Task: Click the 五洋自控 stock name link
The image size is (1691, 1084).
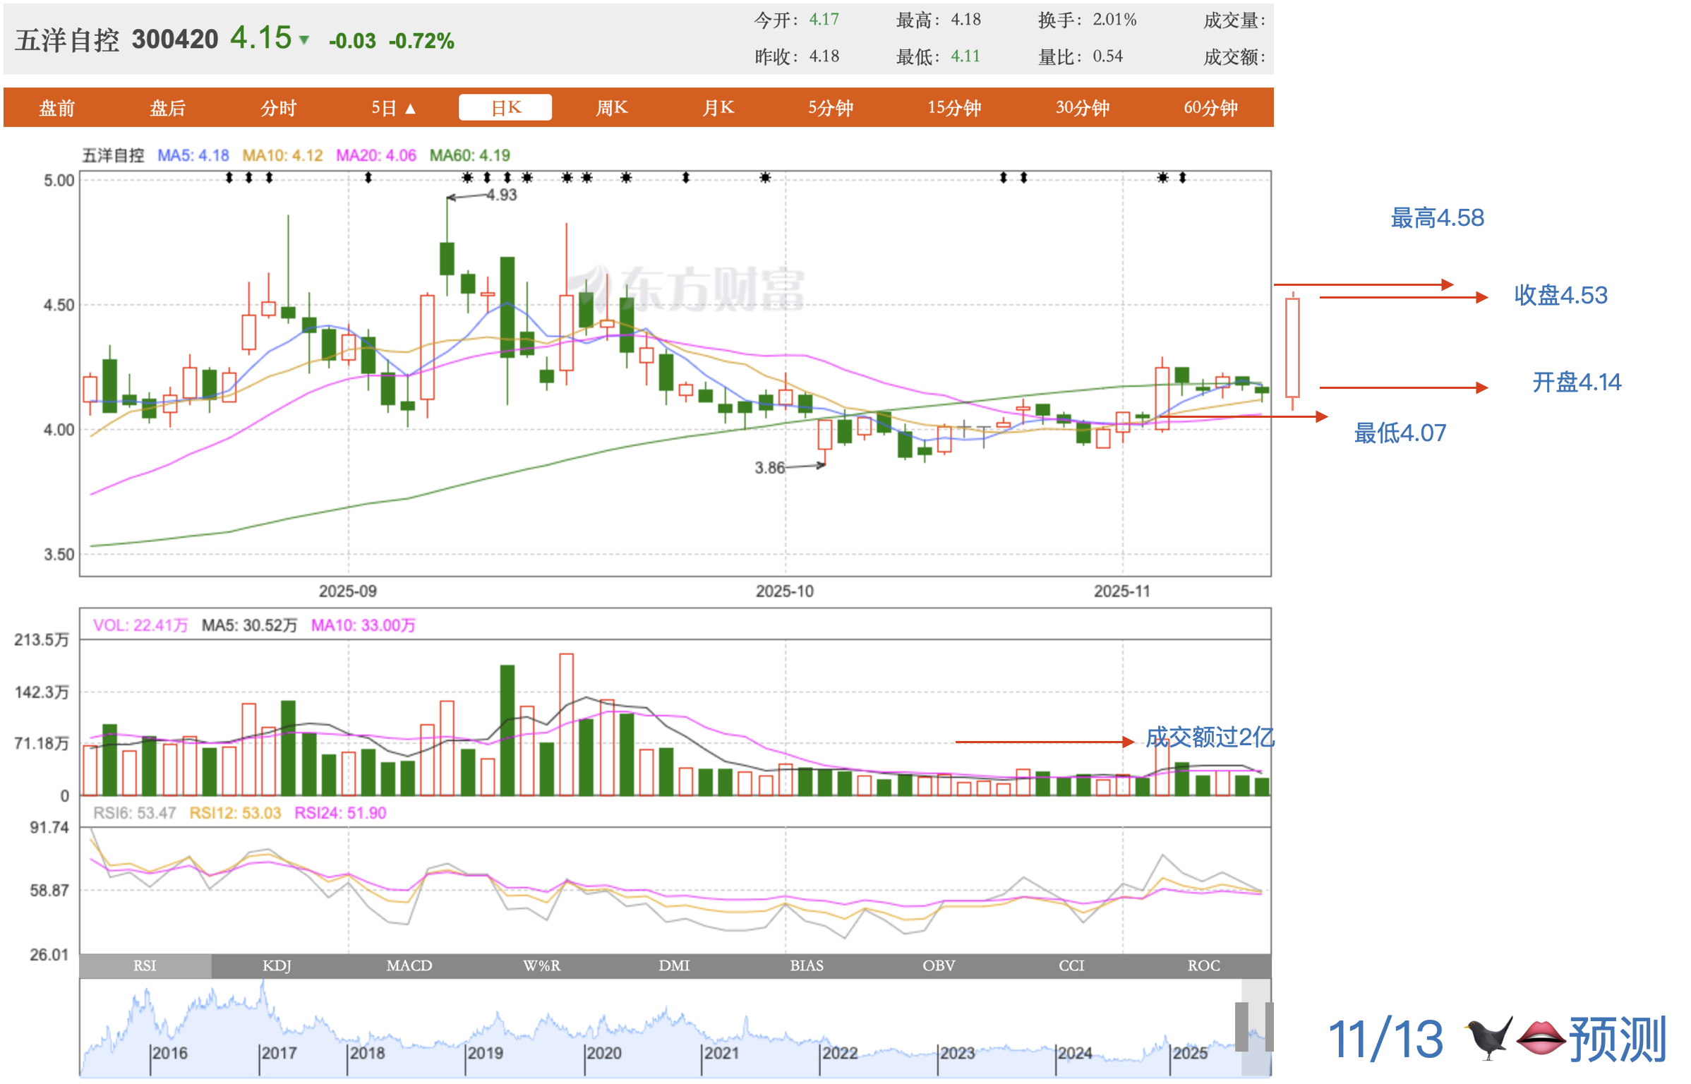Action: coord(67,40)
